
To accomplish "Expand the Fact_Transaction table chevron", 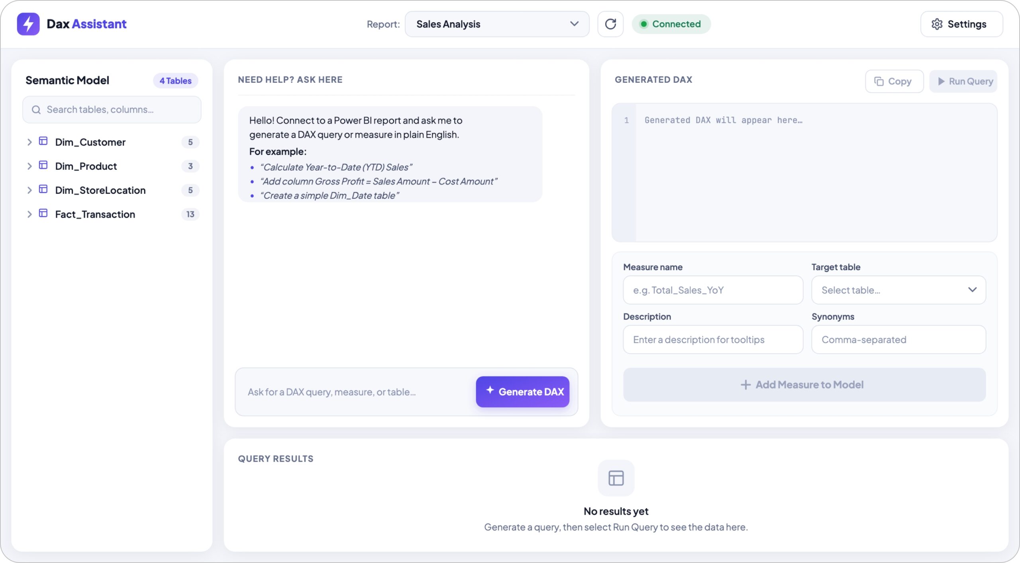I will coord(29,214).
